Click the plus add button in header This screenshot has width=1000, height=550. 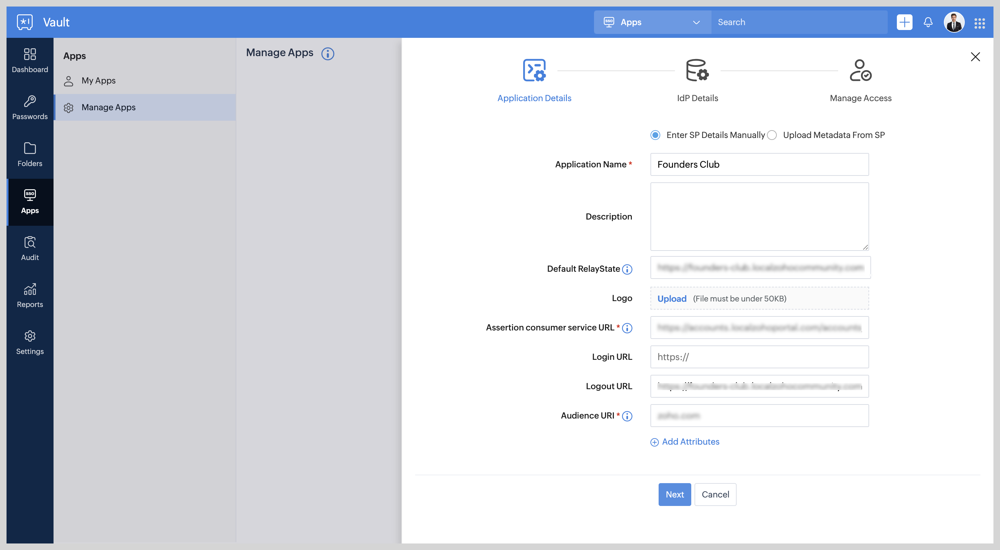pyautogui.click(x=904, y=22)
